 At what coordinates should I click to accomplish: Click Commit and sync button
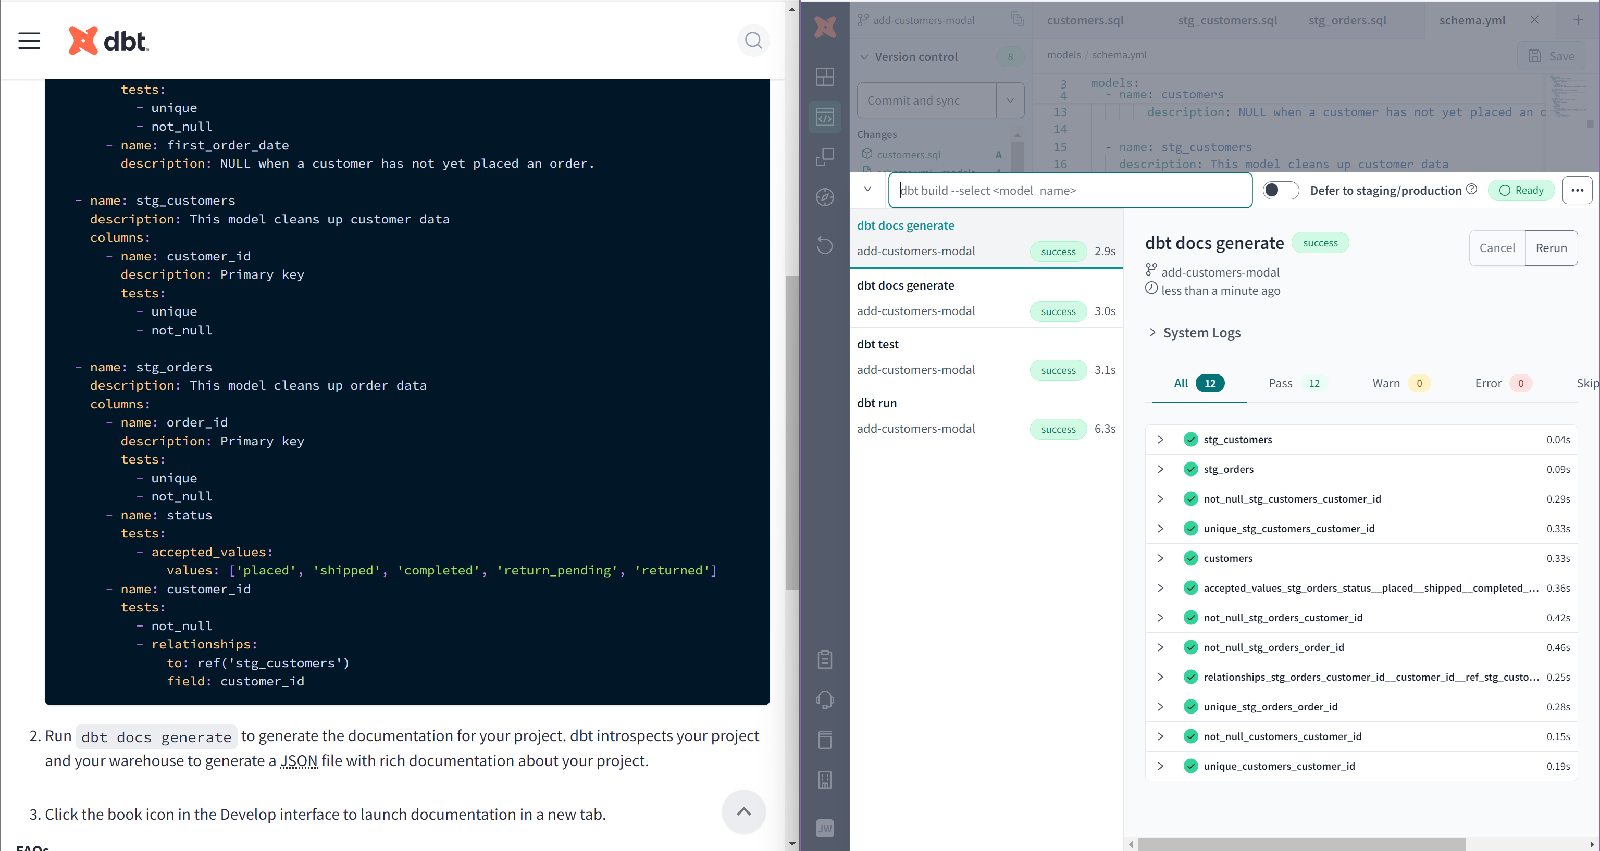tap(927, 101)
